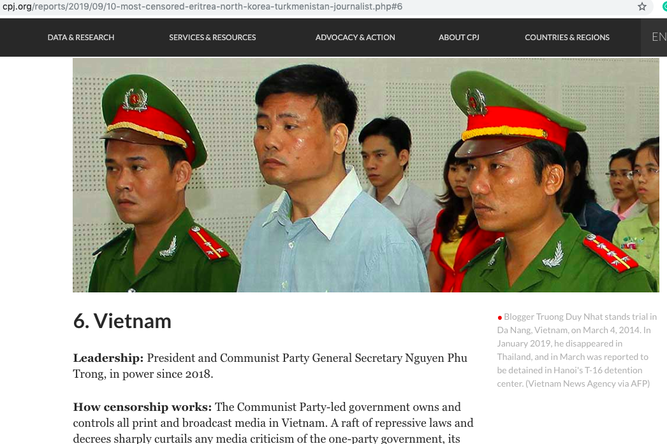Expand the Advocacy & Action navigation item
The width and height of the screenshot is (667, 444).
[355, 38]
